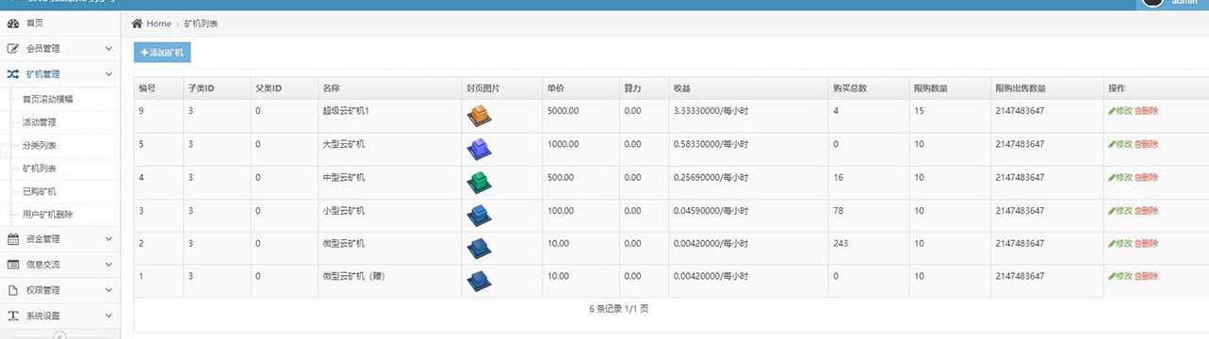This screenshot has width=1209, height=339.
Task: Open the orange 超级云矿机1 cover image
Action: click(x=479, y=115)
